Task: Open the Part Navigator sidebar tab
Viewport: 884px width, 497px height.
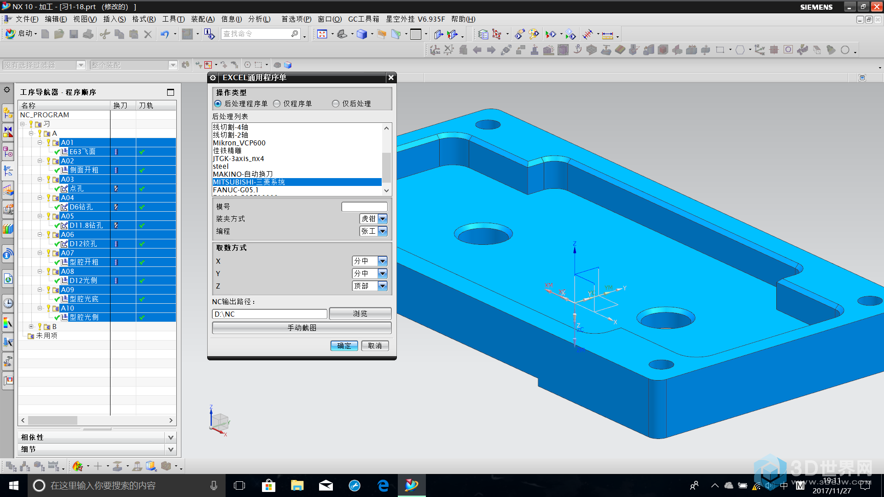Action: click(x=8, y=151)
